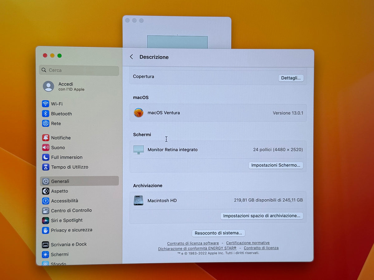Click the 24 pollici (4480 × 2520) text
The width and height of the screenshot is (374, 280).
click(278, 150)
